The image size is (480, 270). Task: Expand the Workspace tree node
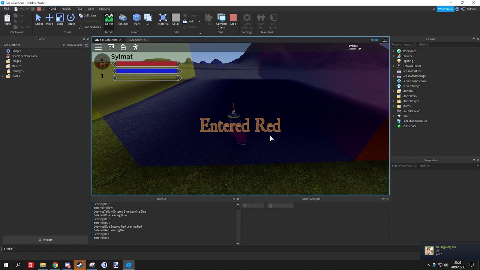(393, 51)
